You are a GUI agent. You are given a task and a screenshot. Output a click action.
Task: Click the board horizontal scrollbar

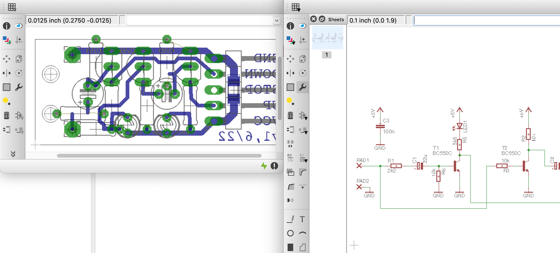[159, 155]
